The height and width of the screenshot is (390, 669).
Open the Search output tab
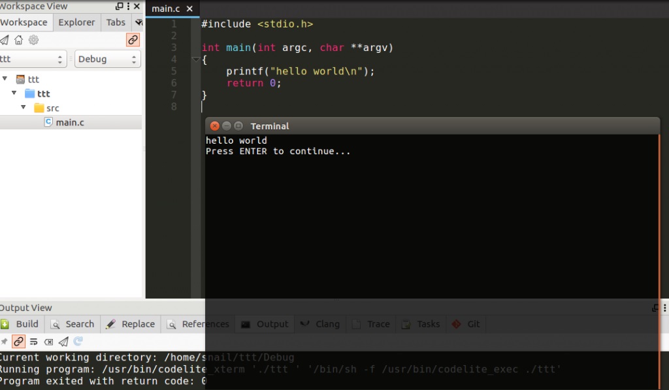coord(73,324)
